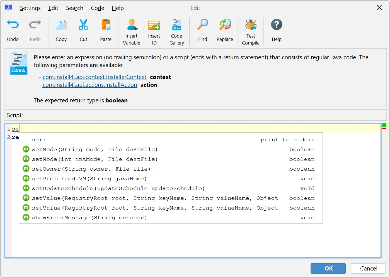Select setOwner(String owner, File file) completion

[171, 169]
